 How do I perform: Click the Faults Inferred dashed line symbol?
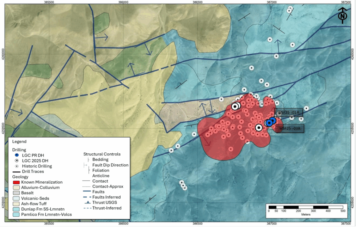pyautogui.click(x=87, y=197)
